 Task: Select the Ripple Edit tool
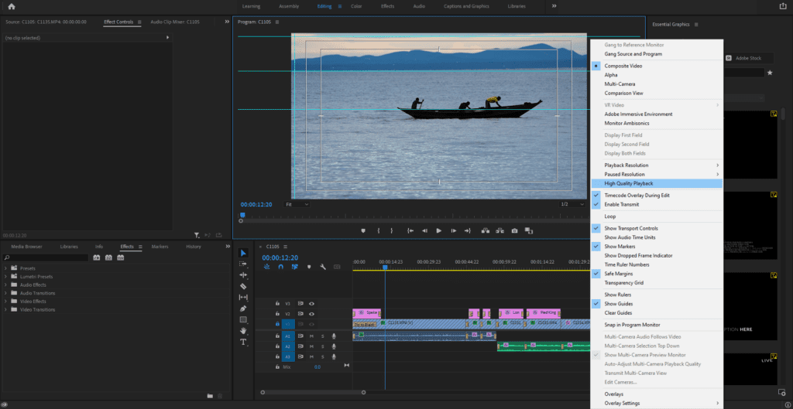tap(243, 275)
